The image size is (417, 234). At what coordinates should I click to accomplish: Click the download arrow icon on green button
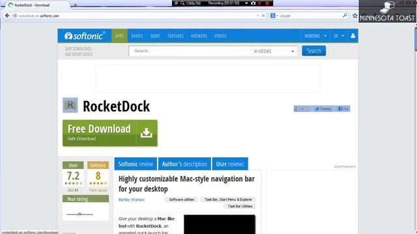point(146,133)
